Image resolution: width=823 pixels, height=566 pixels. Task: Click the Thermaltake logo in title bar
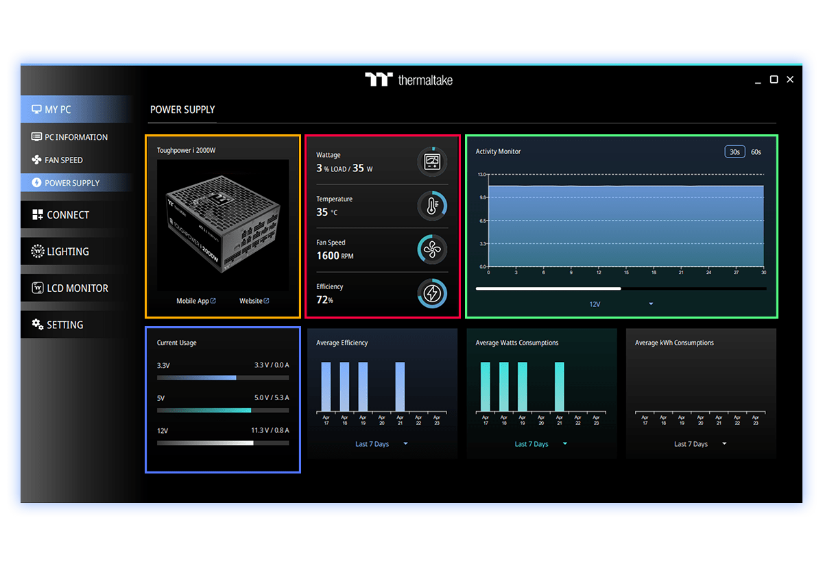(x=409, y=79)
